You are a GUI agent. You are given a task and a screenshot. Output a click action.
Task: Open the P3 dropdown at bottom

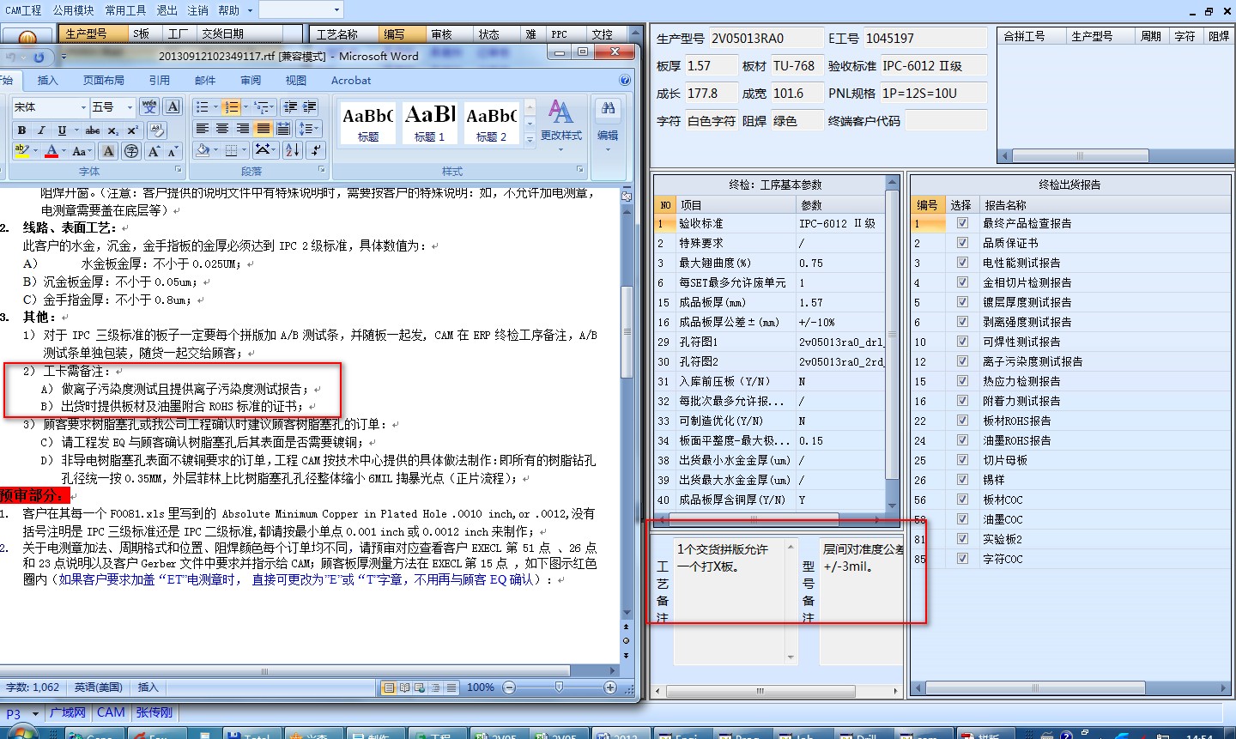(x=35, y=713)
